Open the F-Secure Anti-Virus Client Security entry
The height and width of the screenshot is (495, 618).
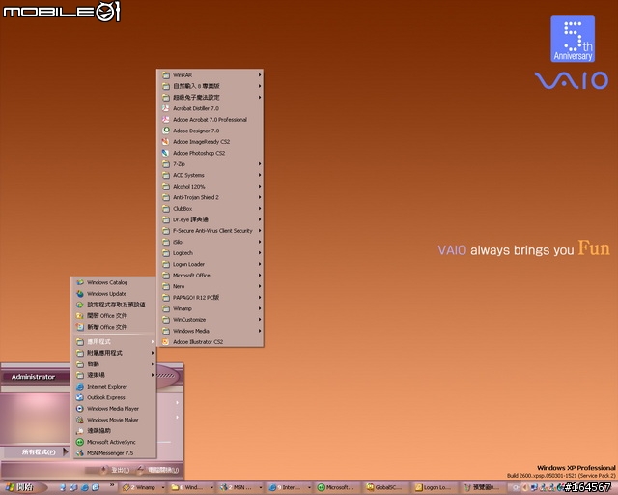(x=211, y=230)
